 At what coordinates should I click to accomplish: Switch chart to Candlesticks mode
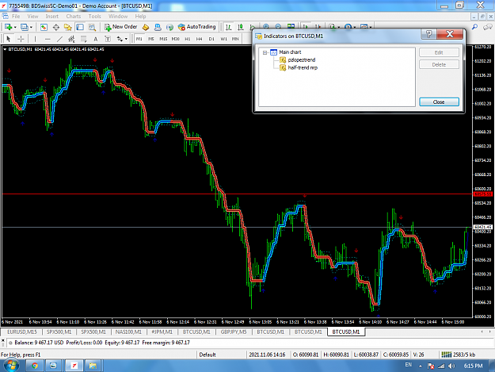[x=241, y=27]
